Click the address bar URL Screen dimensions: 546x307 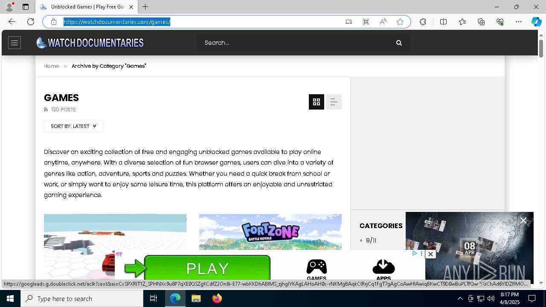(117, 22)
